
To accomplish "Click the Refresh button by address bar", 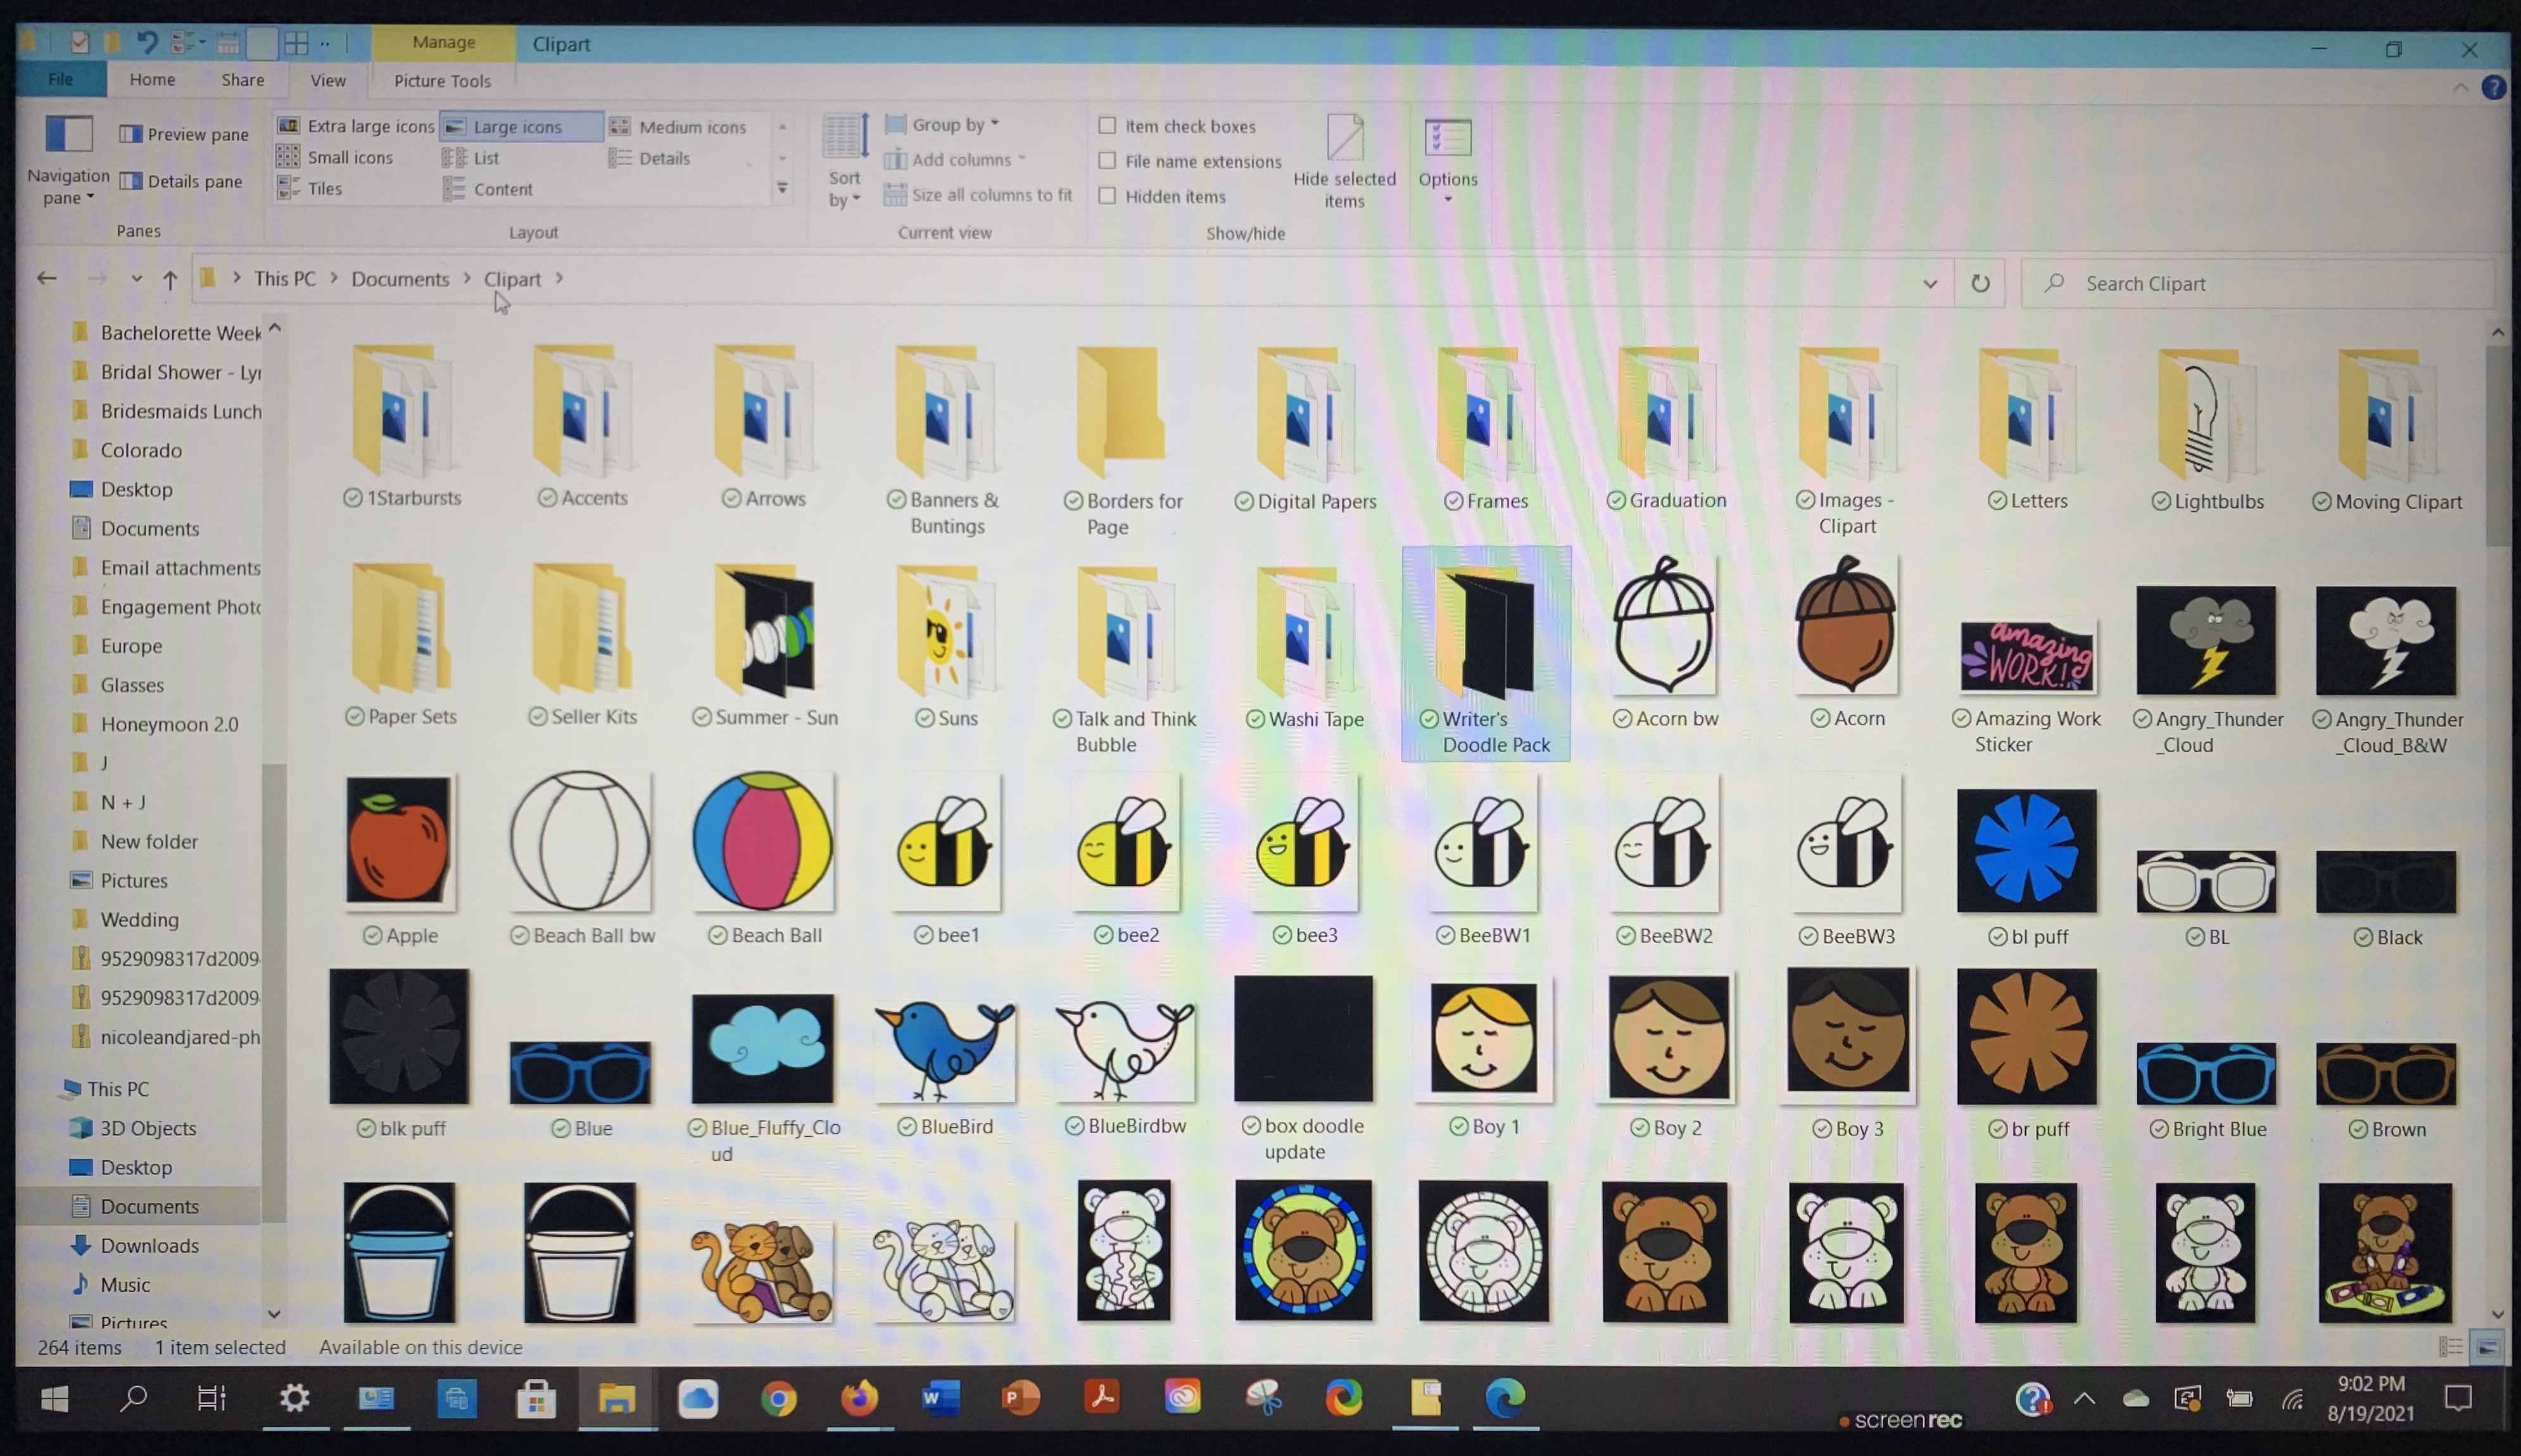I will click(1979, 284).
